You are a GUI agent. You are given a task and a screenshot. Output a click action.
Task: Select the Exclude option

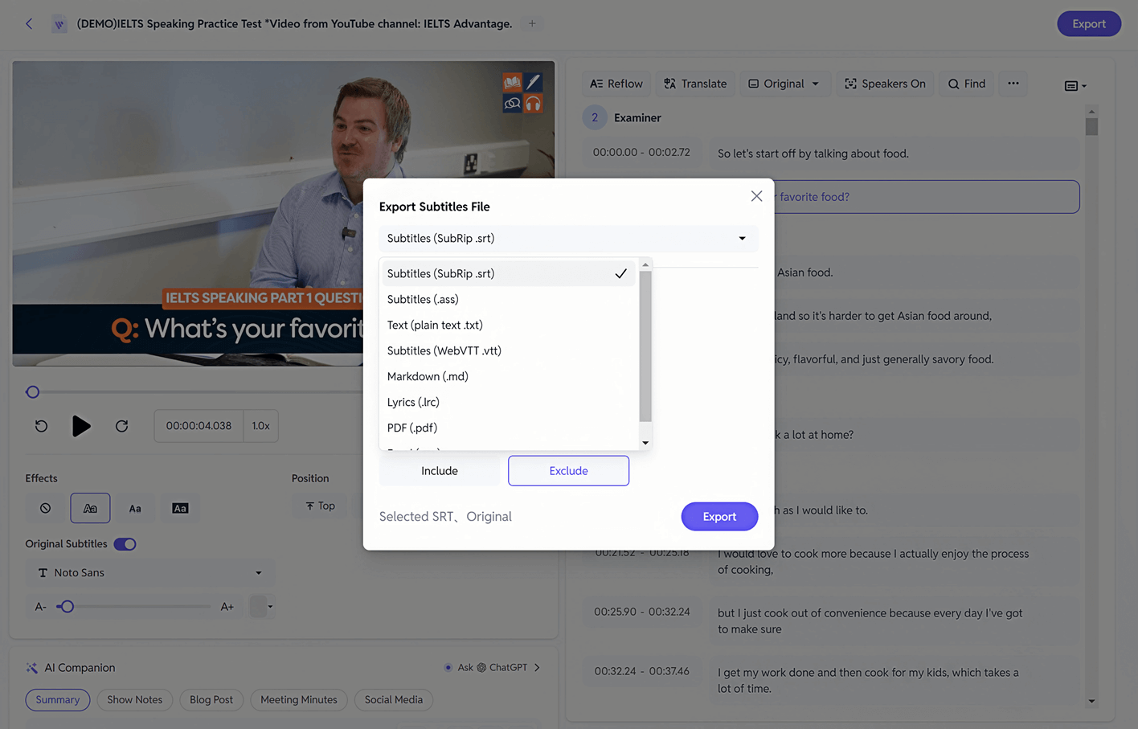[x=568, y=471]
